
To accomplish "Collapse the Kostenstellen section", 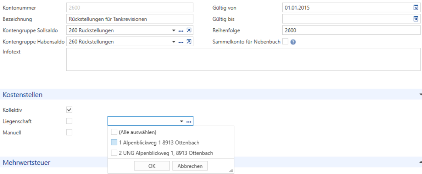I will click(x=420, y=94).
